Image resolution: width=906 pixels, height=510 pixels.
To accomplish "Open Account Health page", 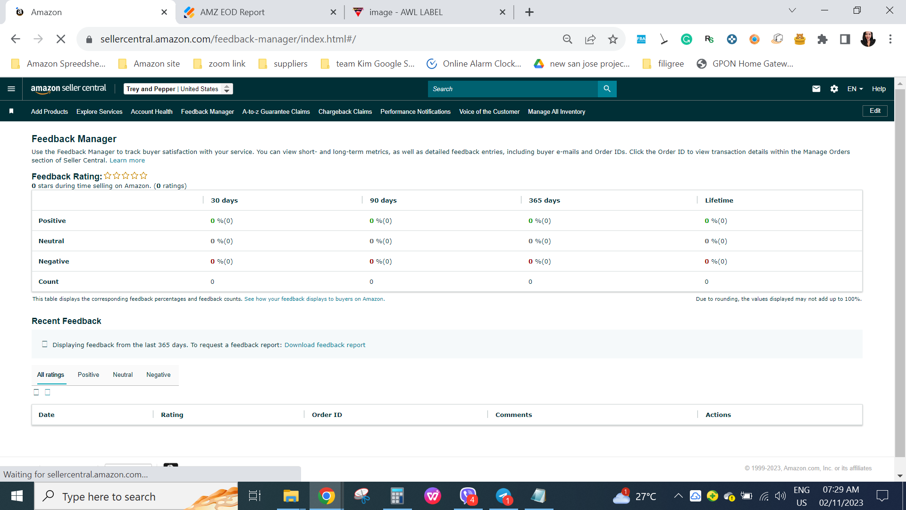I will point(151,111).
